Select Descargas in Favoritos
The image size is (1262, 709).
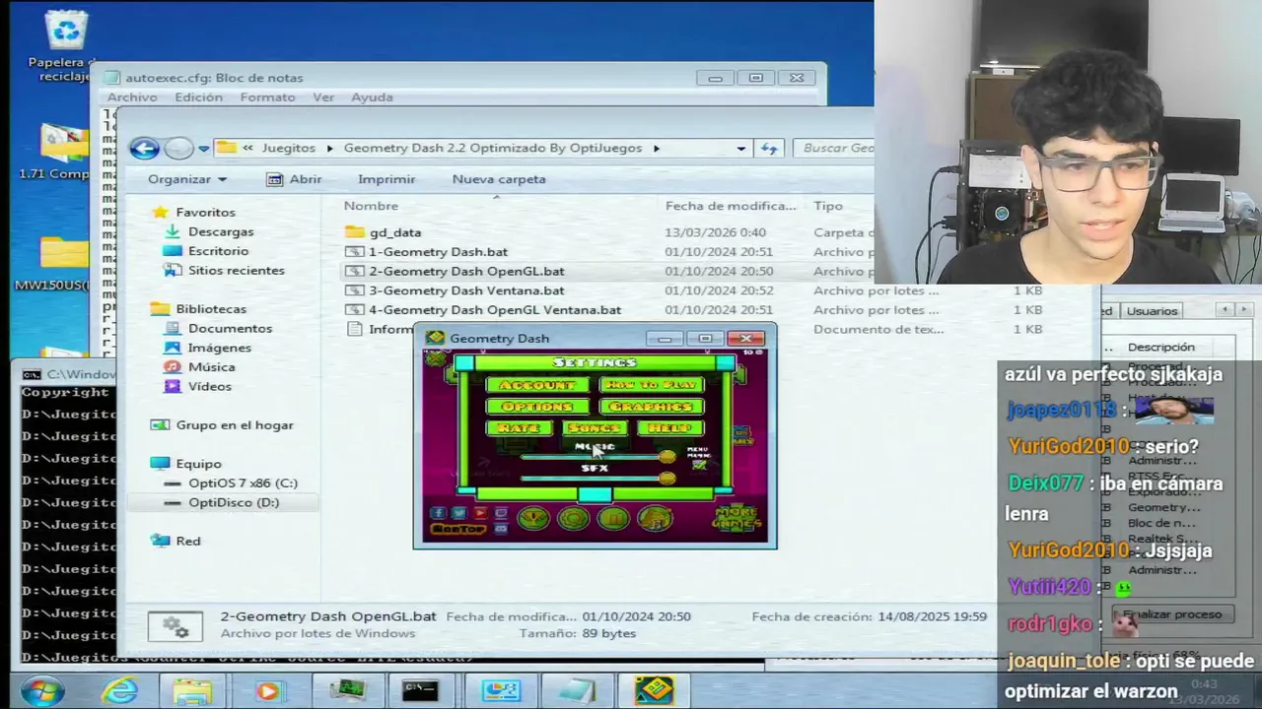pyautogui.click(x=221, y=231)
